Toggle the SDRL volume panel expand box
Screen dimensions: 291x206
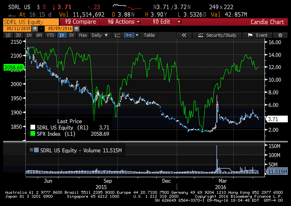coord(31,150)
